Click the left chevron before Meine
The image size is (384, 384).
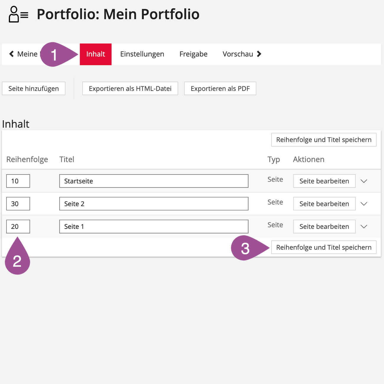pyautogui.click(x=12, y=54)
